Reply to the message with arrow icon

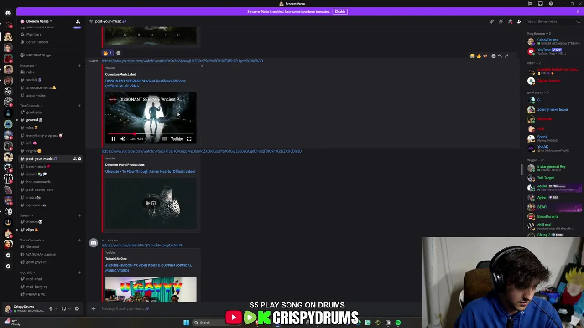tap(500, 56)
